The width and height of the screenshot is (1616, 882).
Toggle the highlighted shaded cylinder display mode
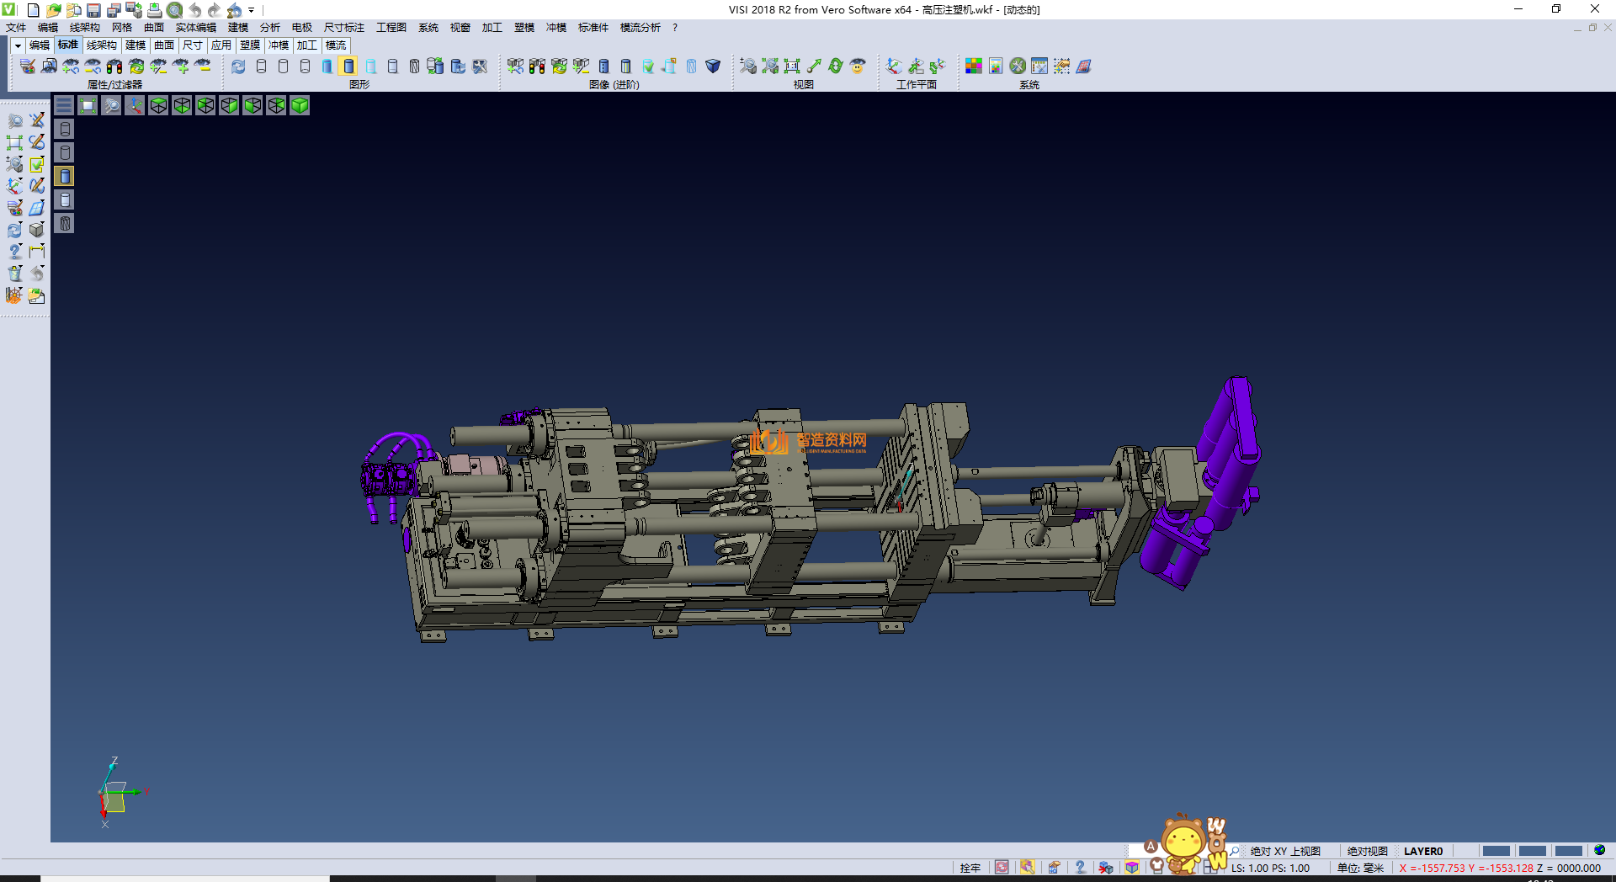(349, 66)
